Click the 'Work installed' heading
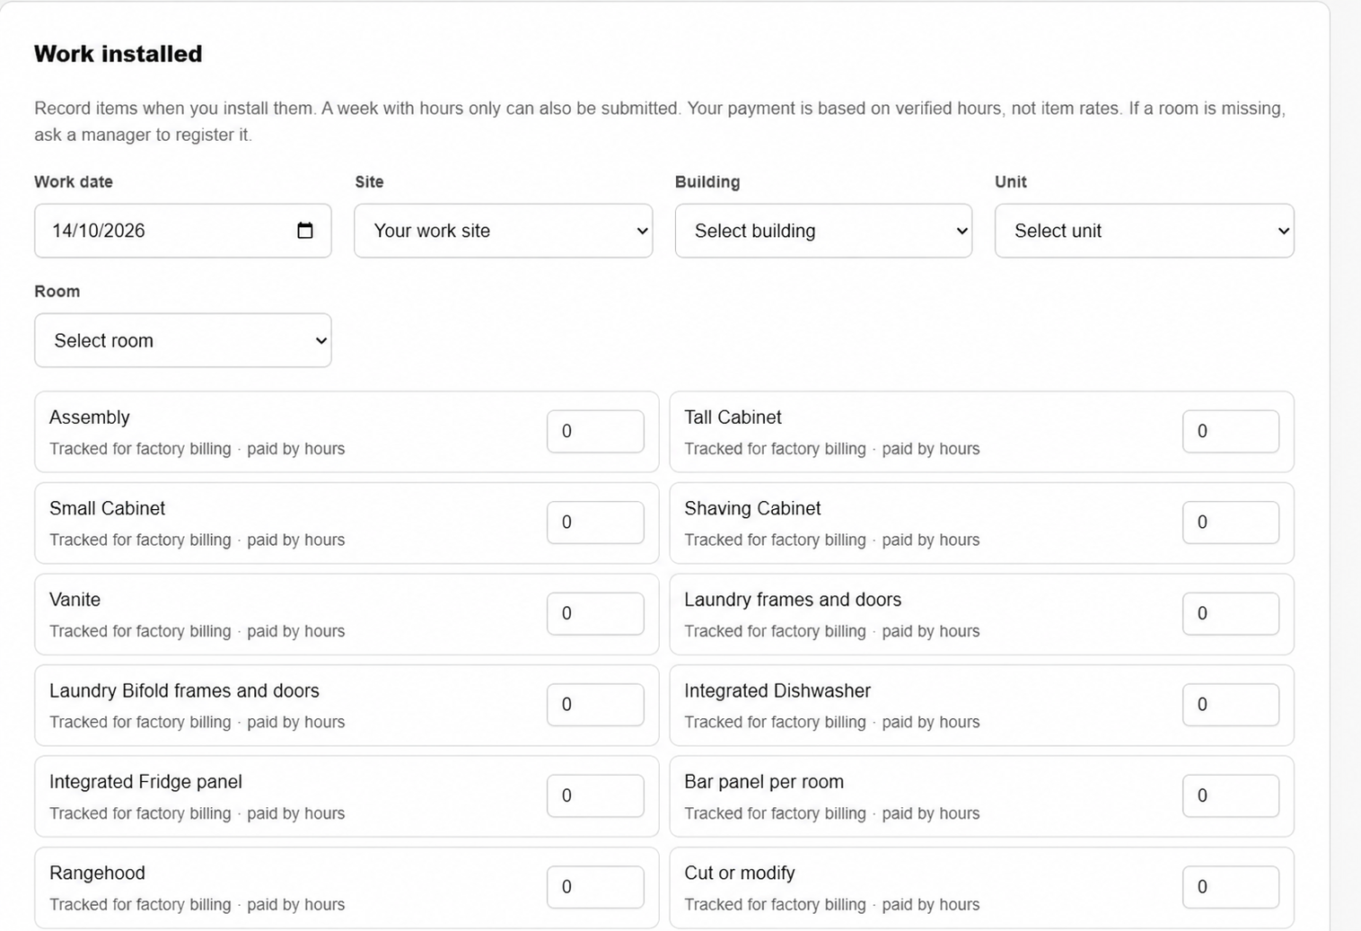1361x931 pixels. pyautogui.click(x=119, y=54)
